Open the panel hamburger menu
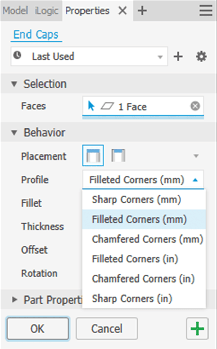The image size is (217, 349). (x=205, y=11)
